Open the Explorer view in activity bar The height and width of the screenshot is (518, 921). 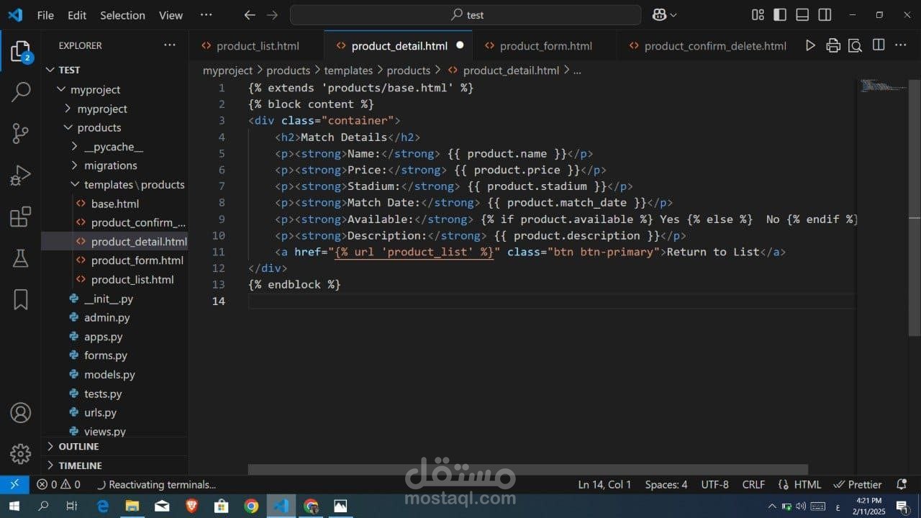[21, 51]
